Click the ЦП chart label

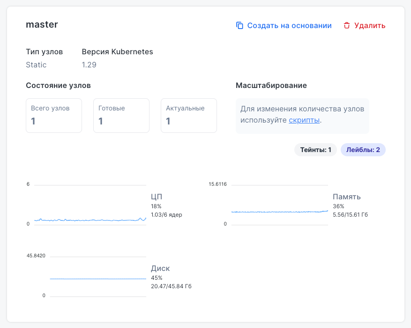[x=157, y=197]
